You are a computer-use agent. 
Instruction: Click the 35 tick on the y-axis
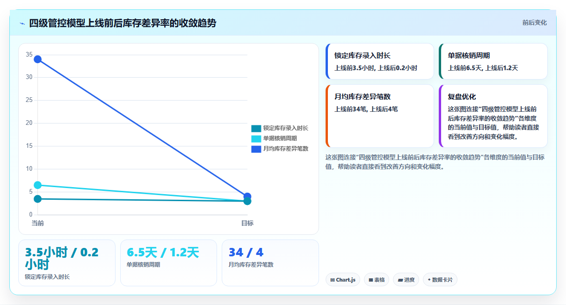(29, 55)
